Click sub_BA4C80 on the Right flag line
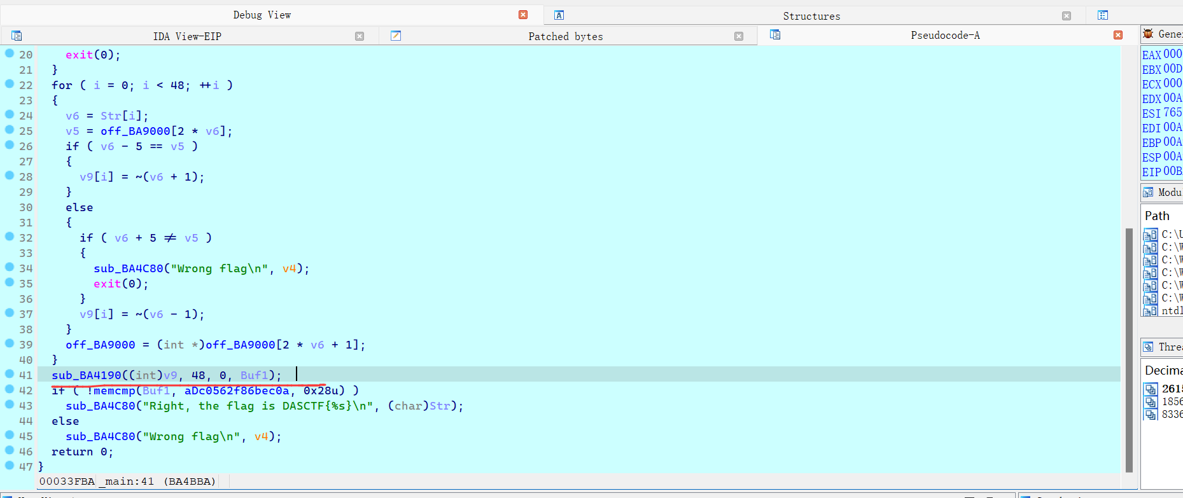The height and width of the screenshot is (498, 1183). 101,406
